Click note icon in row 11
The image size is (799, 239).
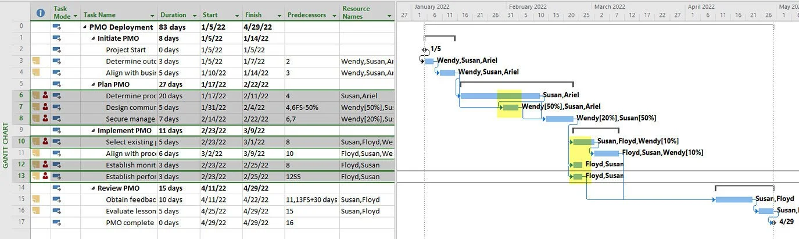coord(36,153)
